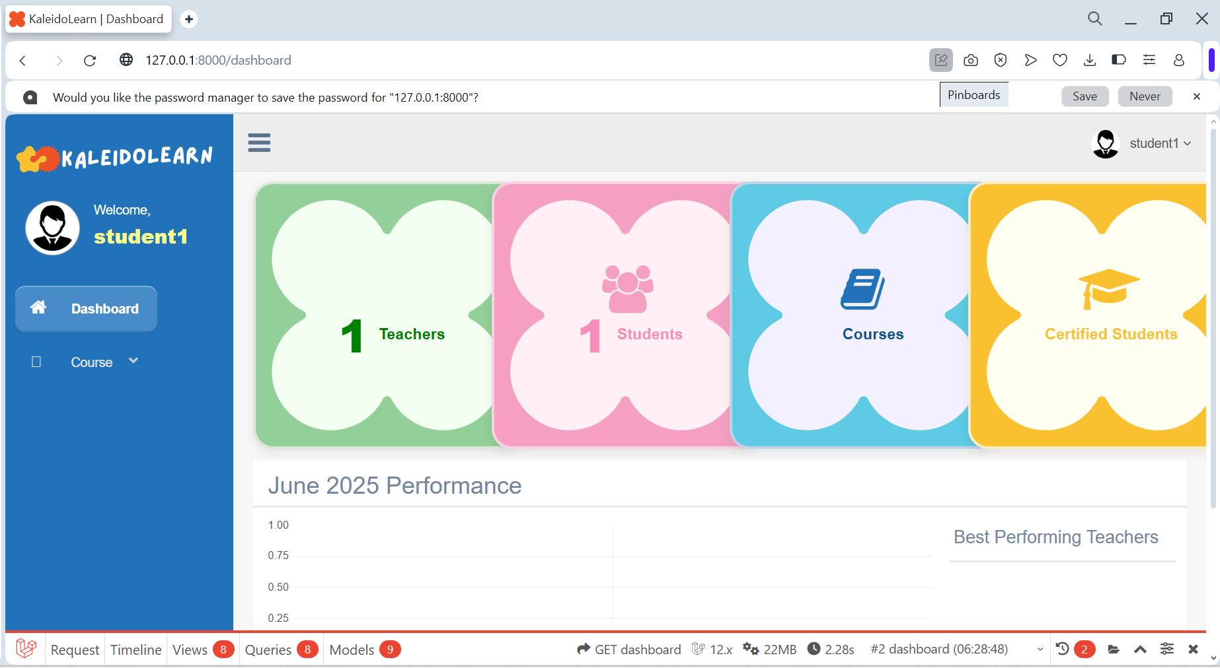1220x668 pixels.
Task: Open debugbar settings sliders icon
Action: click(x=1167, y=649)
